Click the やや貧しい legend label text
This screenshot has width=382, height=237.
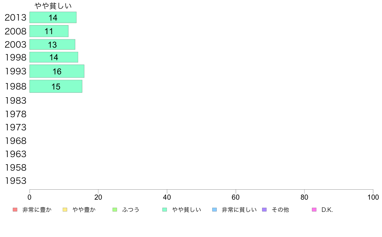pos(186,210)
